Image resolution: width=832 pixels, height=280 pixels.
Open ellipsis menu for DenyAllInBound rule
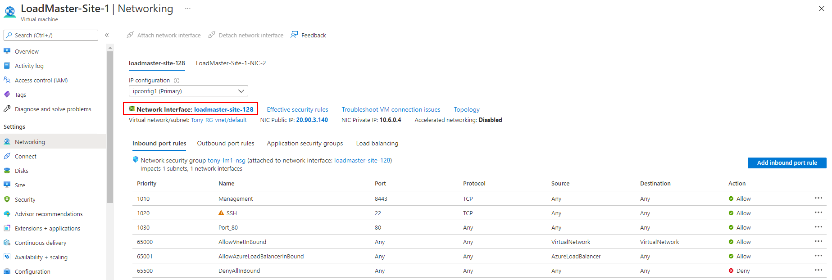[818, 270]
